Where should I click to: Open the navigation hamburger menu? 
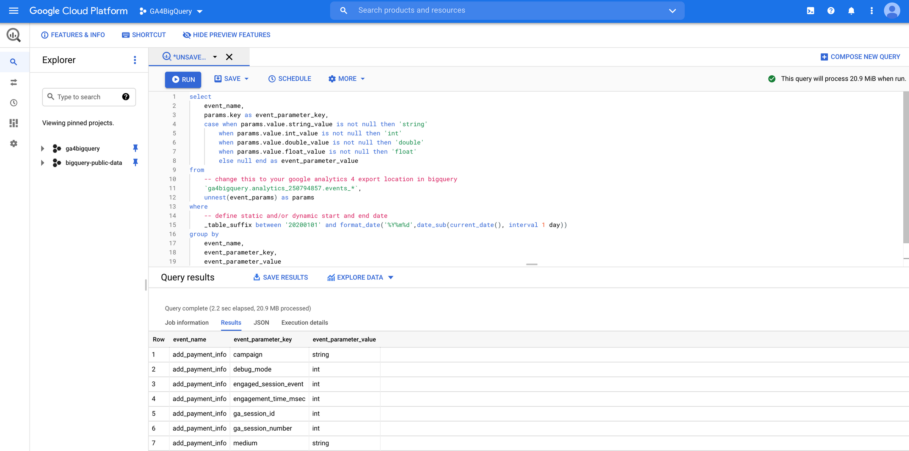tap(13, 11)
